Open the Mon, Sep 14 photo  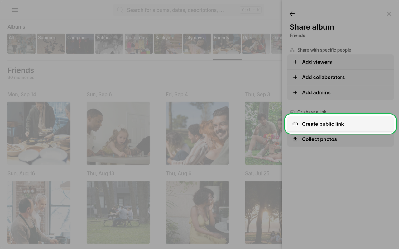pos(39,133)
